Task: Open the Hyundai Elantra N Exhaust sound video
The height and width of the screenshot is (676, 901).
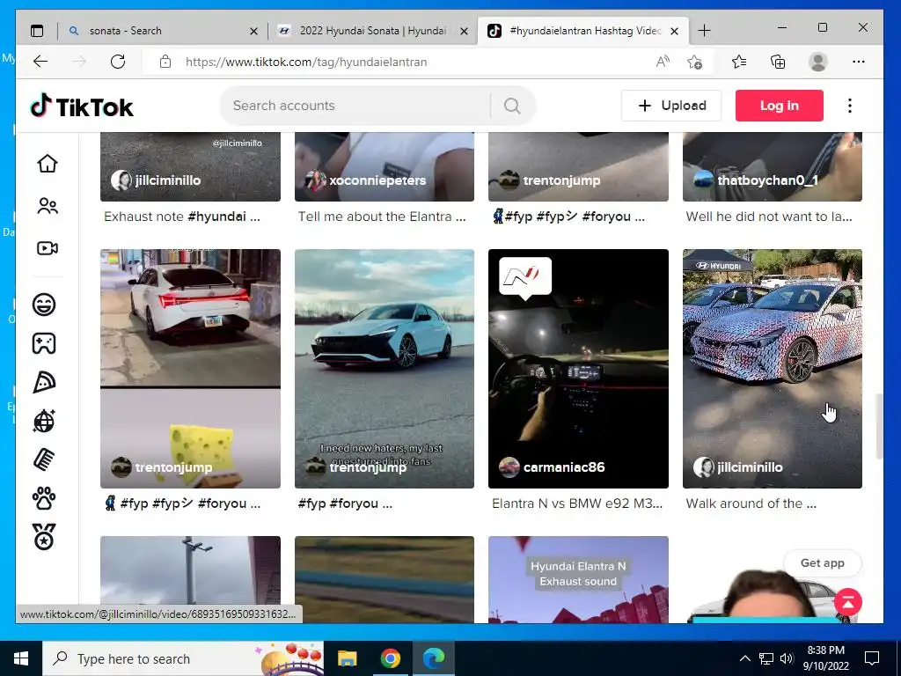Action: 578,579
